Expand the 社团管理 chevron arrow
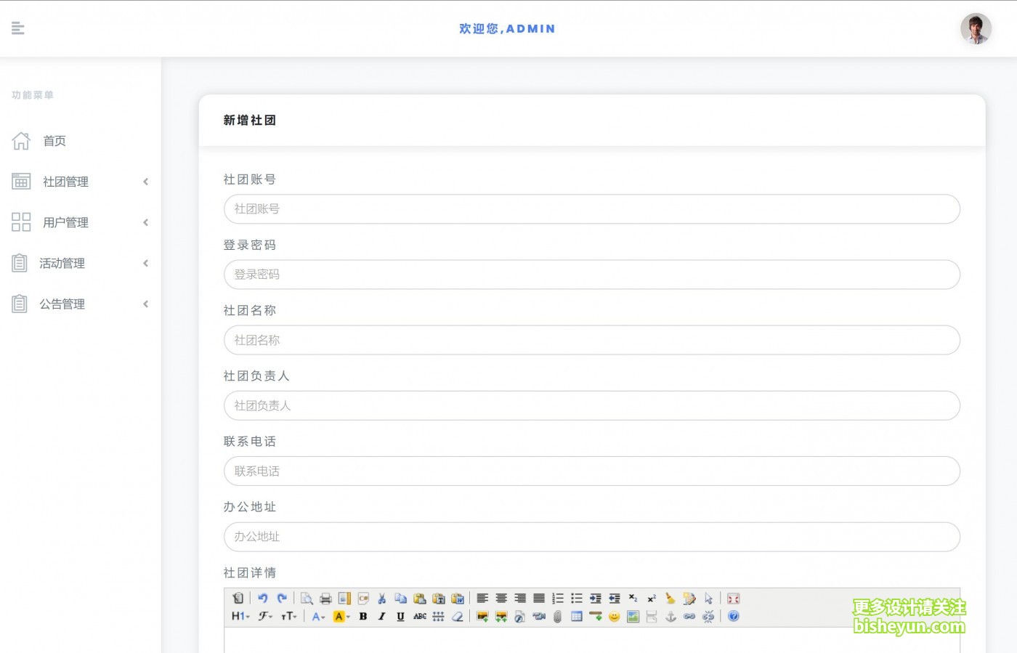The image size is (1017, 653). 146,182
